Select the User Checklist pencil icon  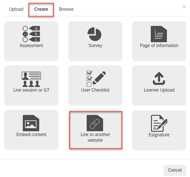pos(96,79)
